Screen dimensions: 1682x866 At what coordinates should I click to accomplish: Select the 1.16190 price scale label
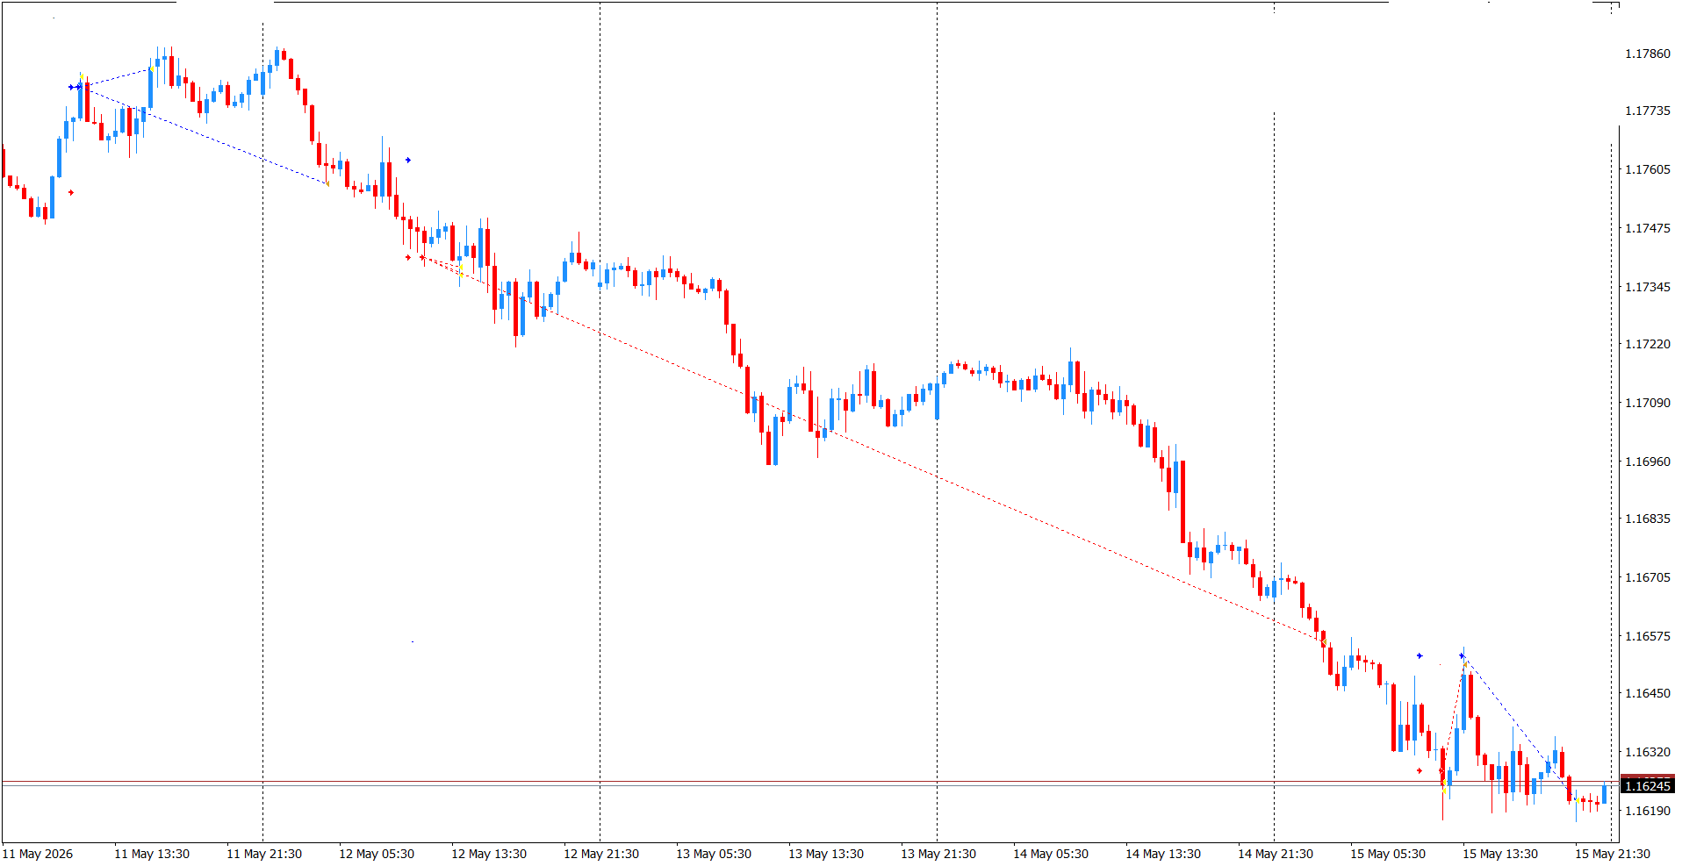[1648, 811]
